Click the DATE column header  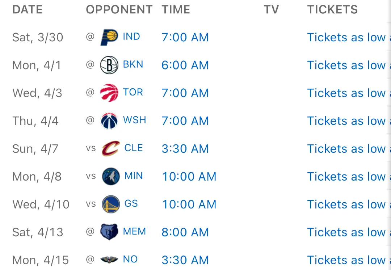(x=28, y=10)
